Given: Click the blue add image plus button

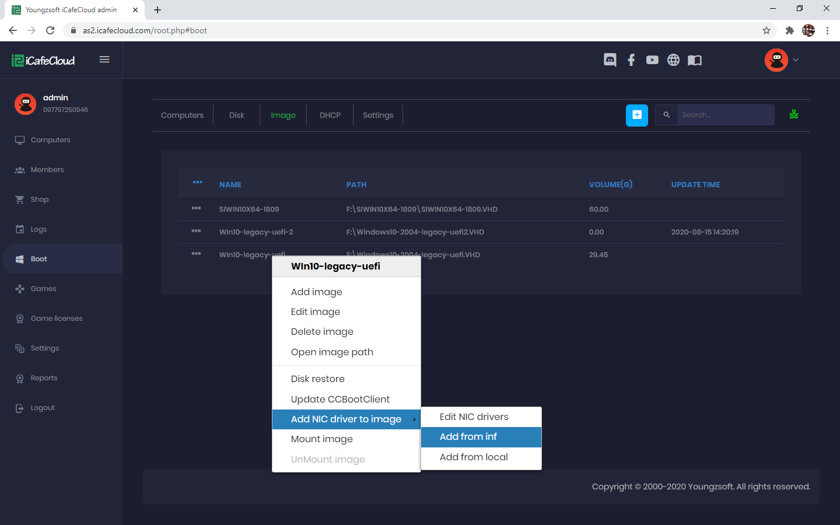Looking at the screenshot, I should click(636, 115).
